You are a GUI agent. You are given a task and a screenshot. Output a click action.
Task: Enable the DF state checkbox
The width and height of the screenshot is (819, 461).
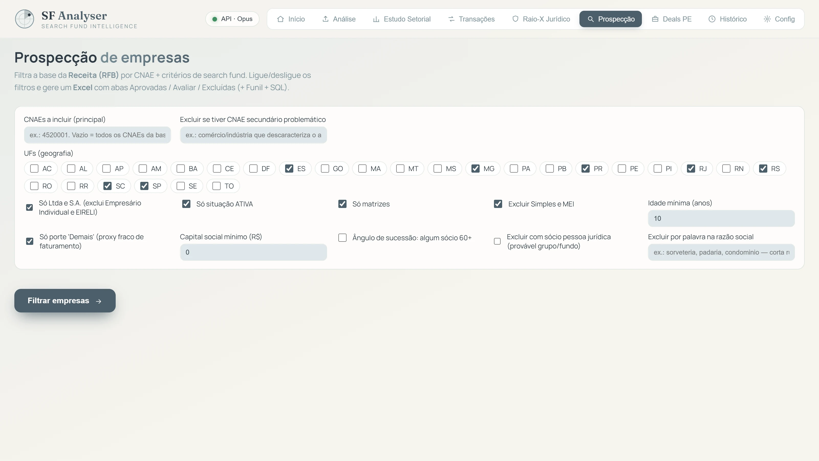pos(253,169)
